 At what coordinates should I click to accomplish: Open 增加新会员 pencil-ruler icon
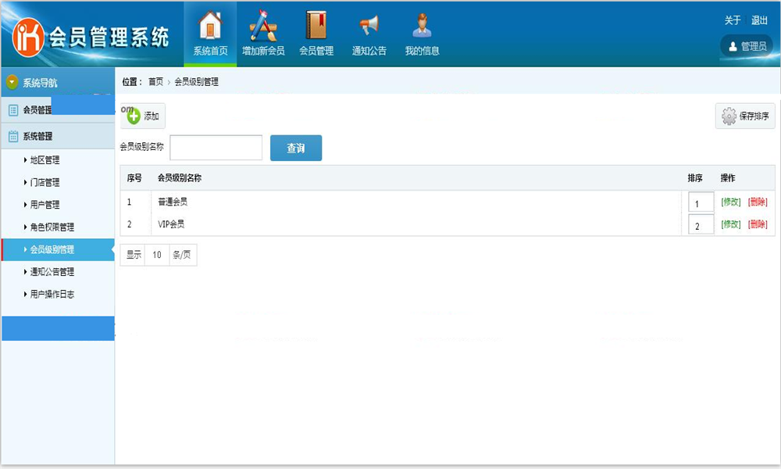point(263,26)
